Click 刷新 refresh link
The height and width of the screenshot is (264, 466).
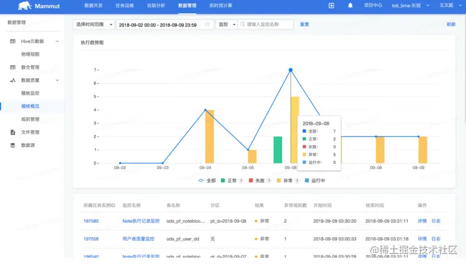point(451,24)
